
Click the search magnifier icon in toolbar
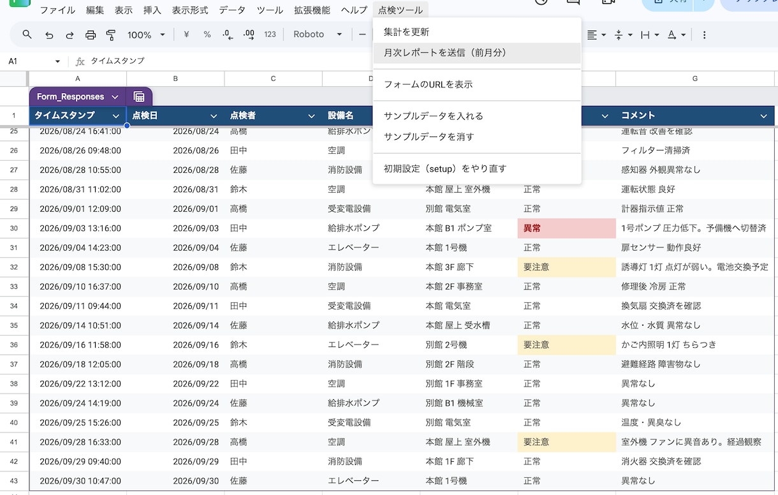click(x=27, y=34)
